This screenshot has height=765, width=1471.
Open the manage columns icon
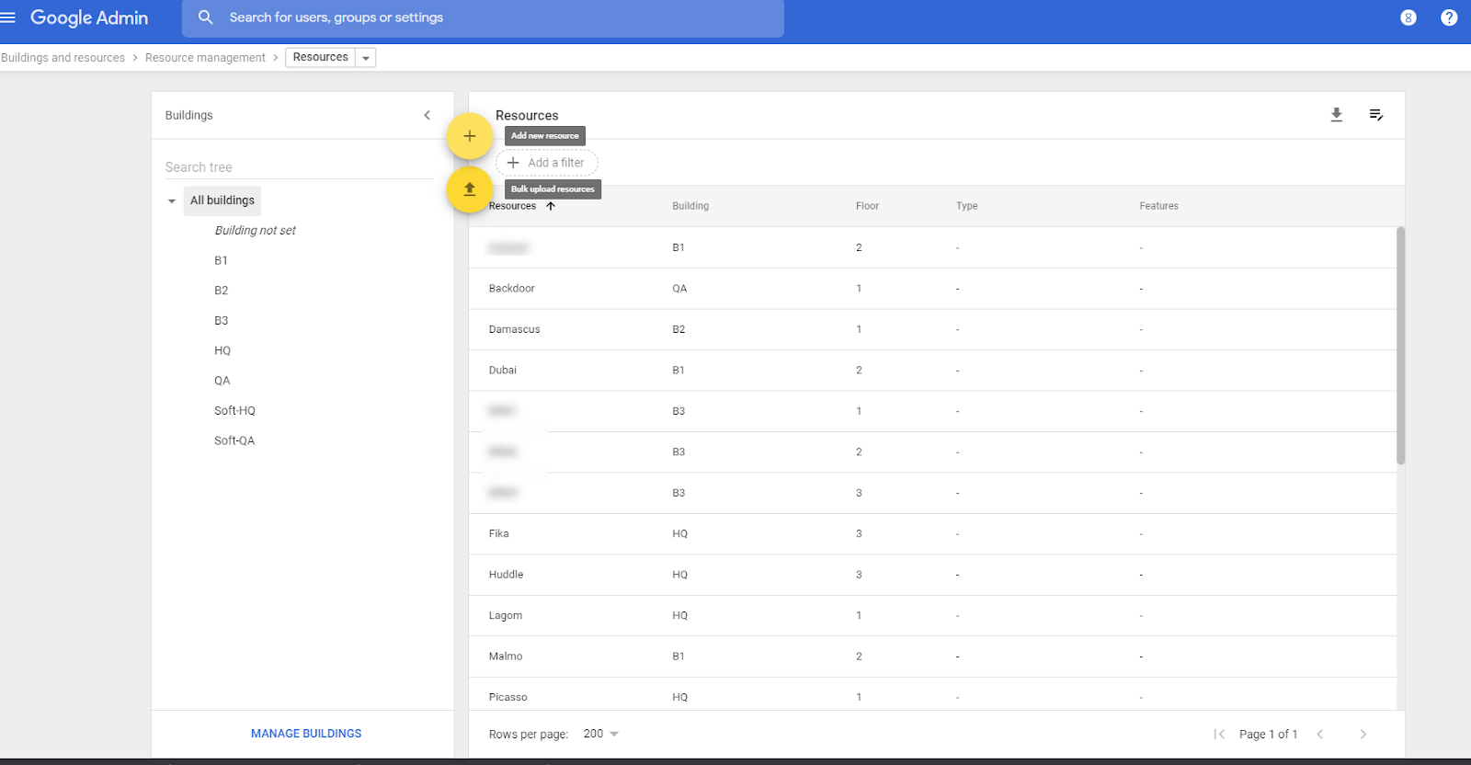pos(1375,115)
